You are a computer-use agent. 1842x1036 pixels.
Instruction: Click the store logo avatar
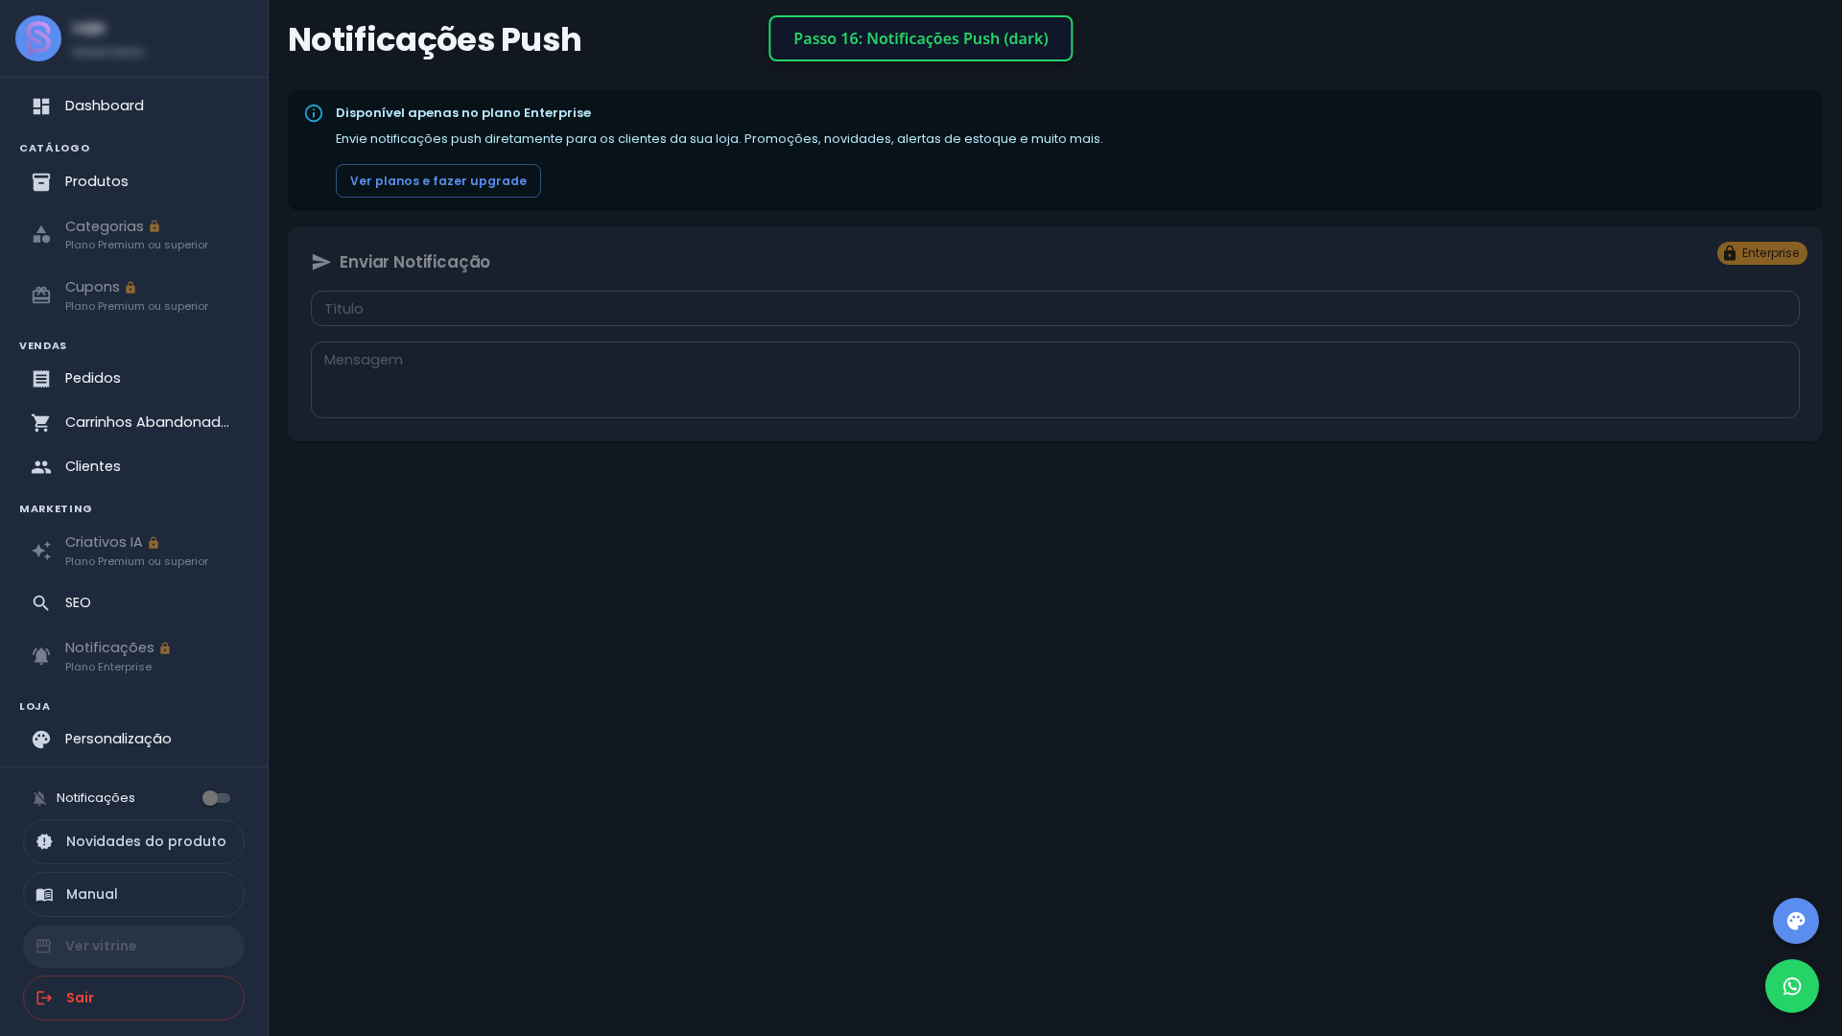pos(38,38)
